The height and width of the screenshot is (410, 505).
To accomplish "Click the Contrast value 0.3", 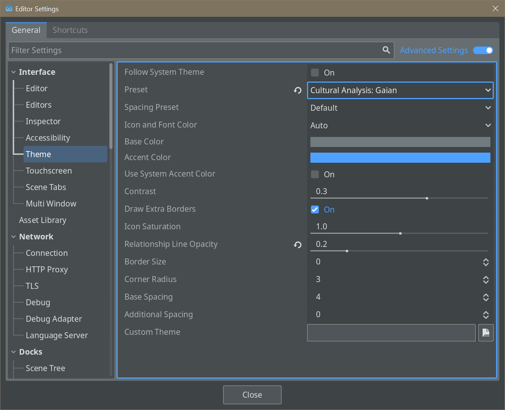I will click(x=322, y=191).
